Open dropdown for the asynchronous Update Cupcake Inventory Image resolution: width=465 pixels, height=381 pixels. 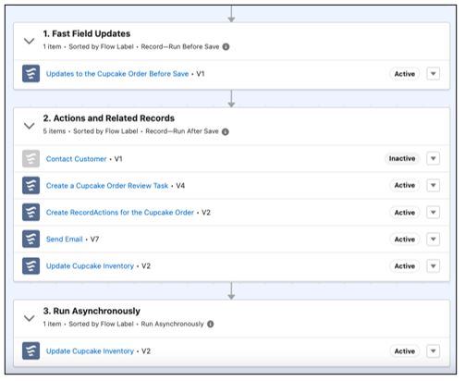point(433,350)
